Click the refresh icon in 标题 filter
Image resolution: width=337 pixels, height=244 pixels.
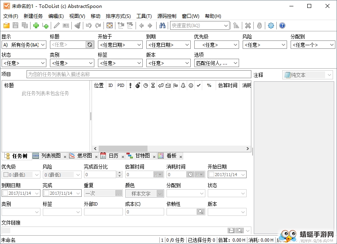(x=90, y=45)
